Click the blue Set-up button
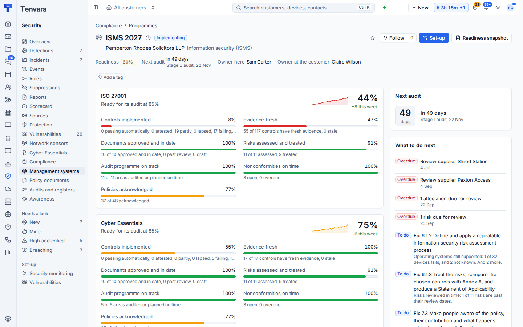Screen dimensions: 523x327 click(x=434, y=38)
